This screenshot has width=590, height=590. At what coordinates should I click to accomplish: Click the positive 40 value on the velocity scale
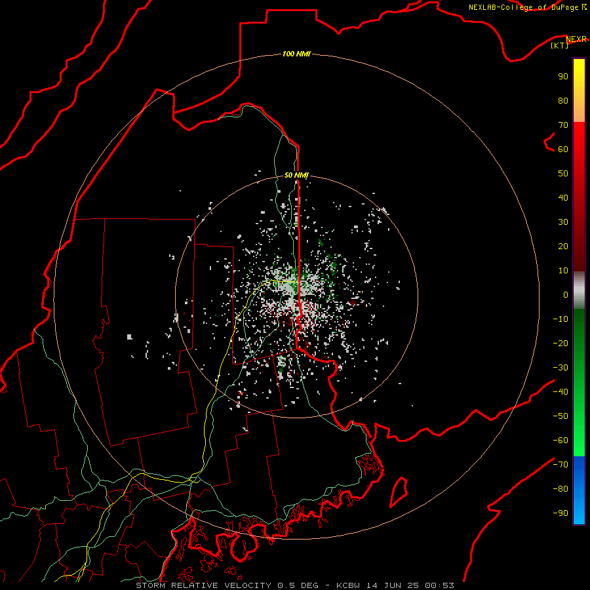point(563,197)
